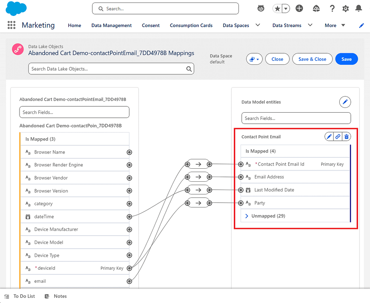This screenshot has width=370, height=303.
Task: Click the Party target connector node
Action: 241,203
